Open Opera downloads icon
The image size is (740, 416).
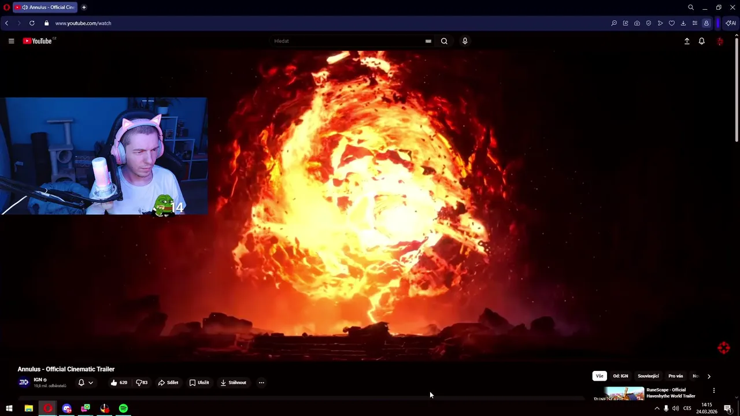(683, 23)
